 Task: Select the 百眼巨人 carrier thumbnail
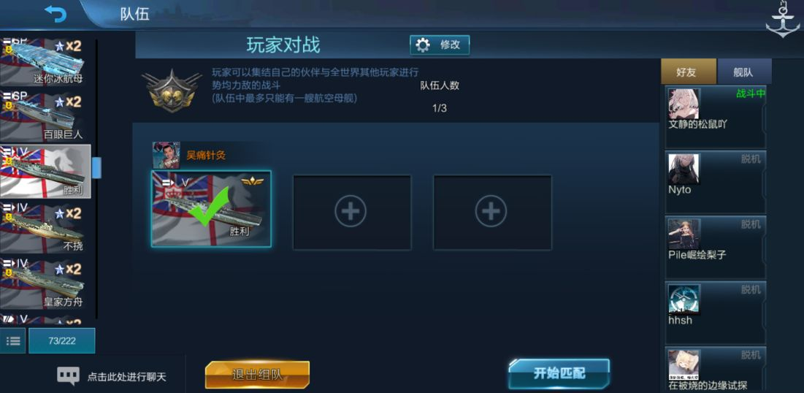pyautogui.click(x=45, y=117)
